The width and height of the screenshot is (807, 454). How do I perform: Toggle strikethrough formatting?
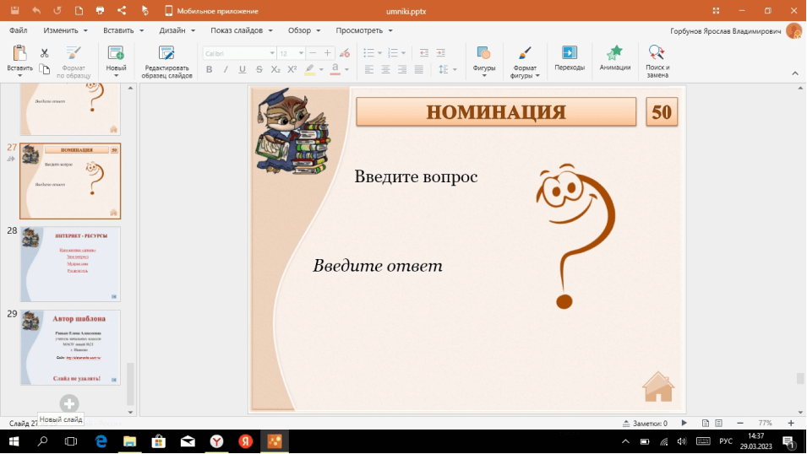pyautogui.click(x=259, y=69)
